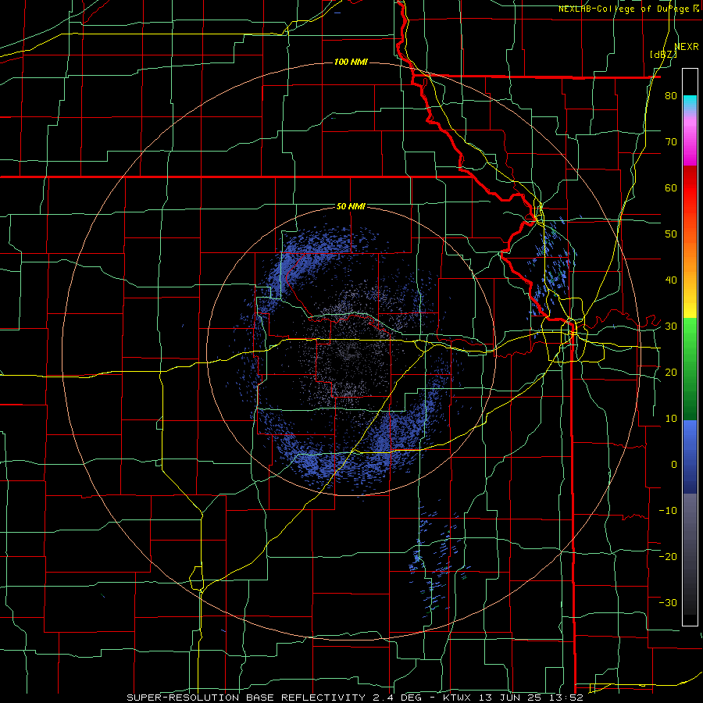This screenshot has height=703, width=703.
Task: Click the [dBZ] units label
Action: 663,55
